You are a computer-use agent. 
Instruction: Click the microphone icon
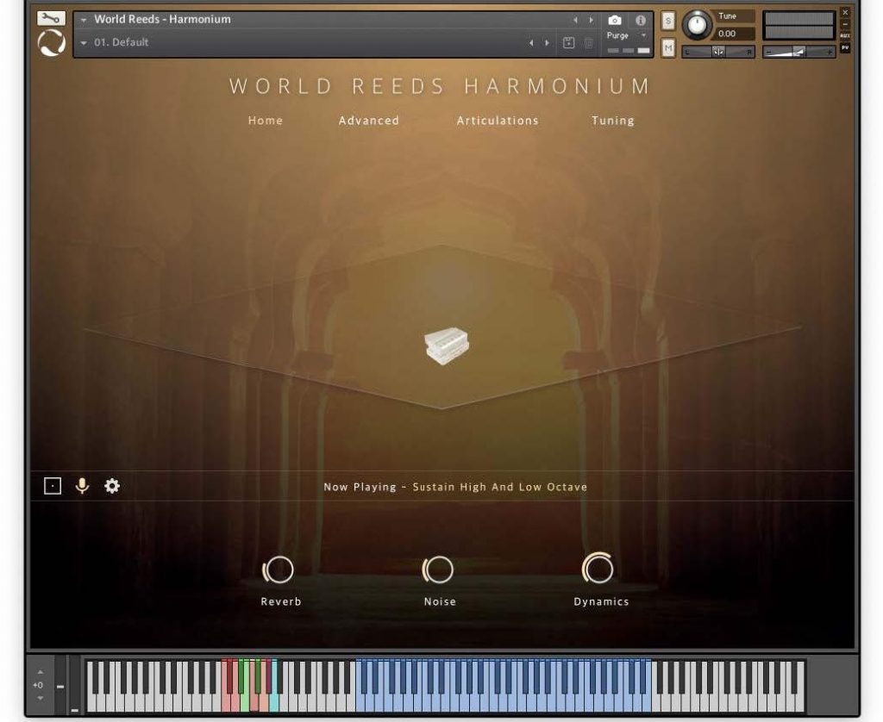coord(82,486)
